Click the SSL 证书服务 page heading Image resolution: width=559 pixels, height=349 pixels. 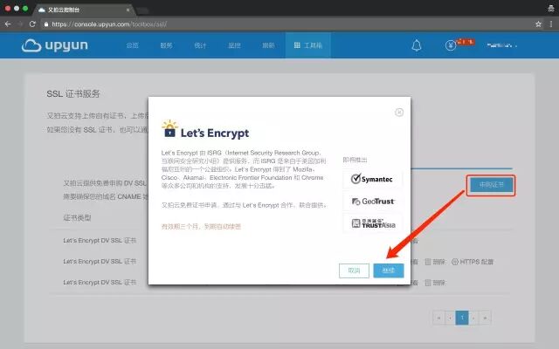point(73,94)
